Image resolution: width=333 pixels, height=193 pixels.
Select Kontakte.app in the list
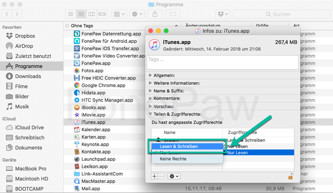tap(96, 152)
